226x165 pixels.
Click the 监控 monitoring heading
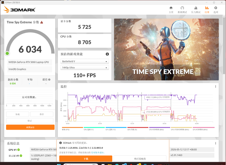64,87
